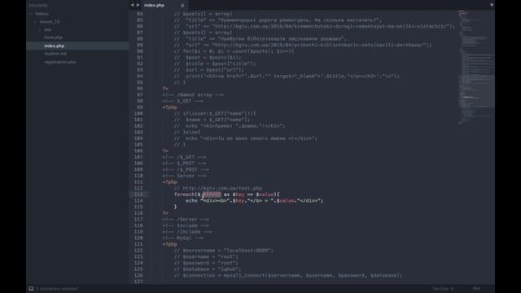This screenshot has height=293, width=521.
Task: Open PHP syntax selector in status bar
Action: [476, 289]
